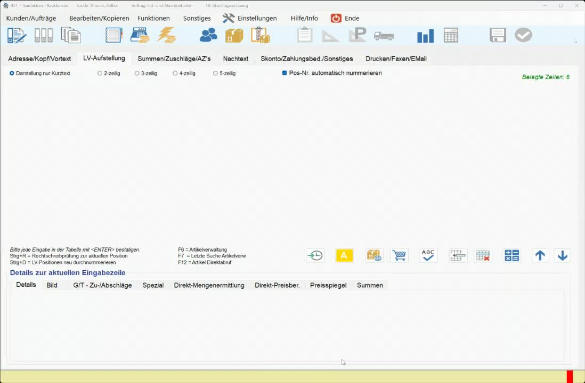This screenshot has width=585, height=383.
Task: Click the lightning bolt with coins icon
Action: point(166,36)
